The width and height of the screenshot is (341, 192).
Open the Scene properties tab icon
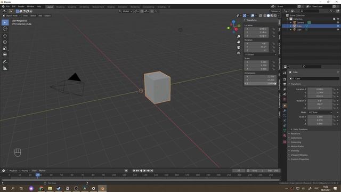pos(285,94)
